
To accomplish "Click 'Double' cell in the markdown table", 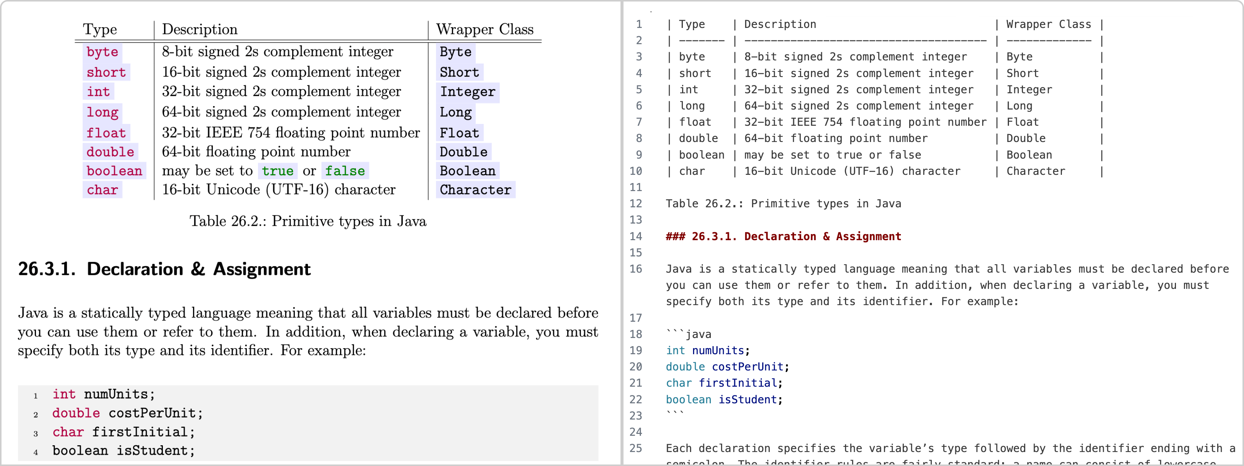I will tap(1026, 139).
